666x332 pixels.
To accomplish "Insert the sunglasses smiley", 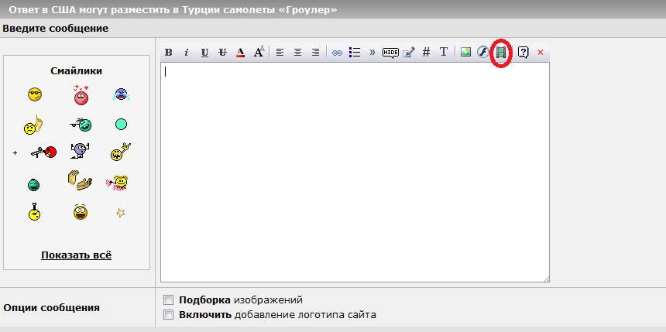I will coord(35,94).
